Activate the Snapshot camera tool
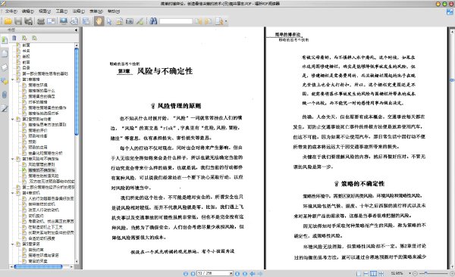The height and width of the screenshot is (277, 455). (130, 21)
